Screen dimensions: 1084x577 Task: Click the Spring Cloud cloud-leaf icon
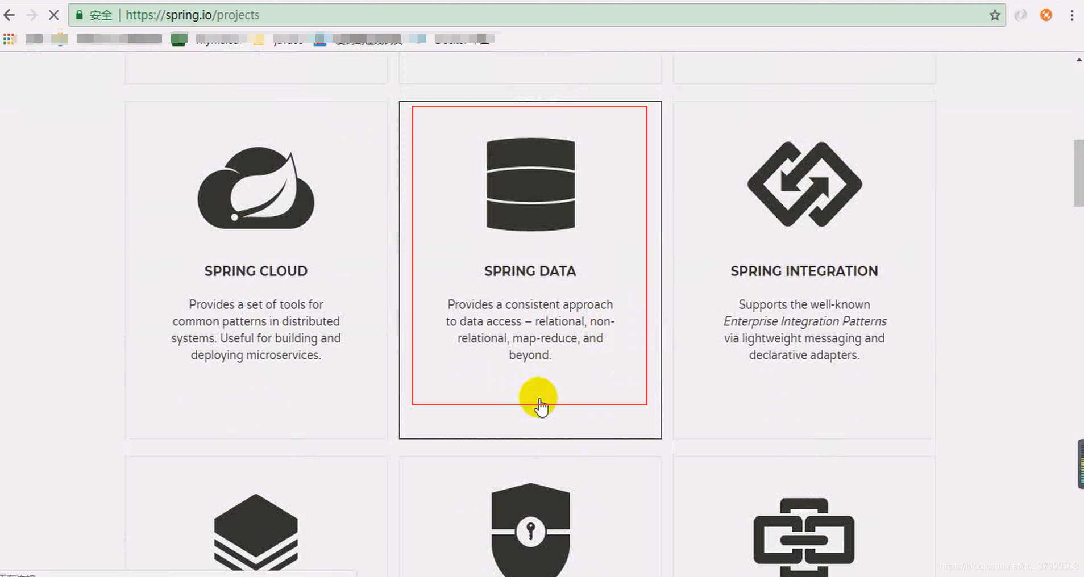(256, 189)
